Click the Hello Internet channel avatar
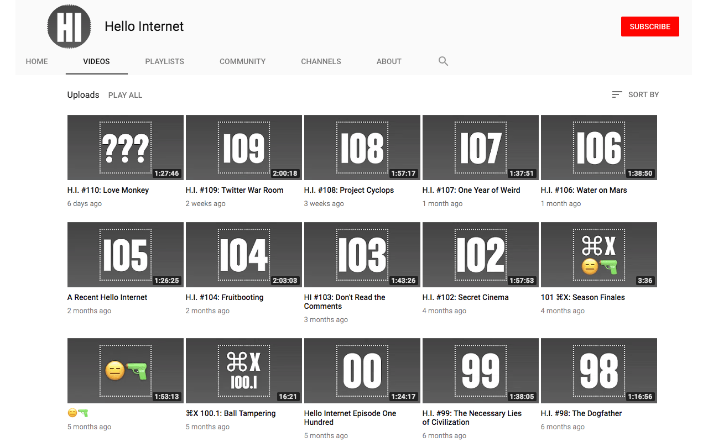708x442 pixels. (x=69, y=26)
